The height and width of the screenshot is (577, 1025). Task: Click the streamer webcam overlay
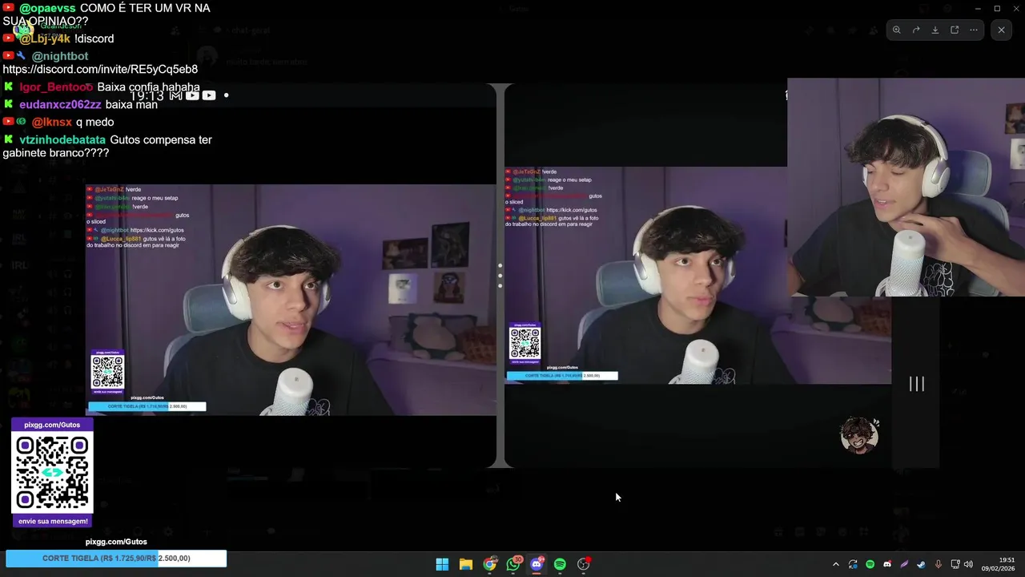click(906, 188)
